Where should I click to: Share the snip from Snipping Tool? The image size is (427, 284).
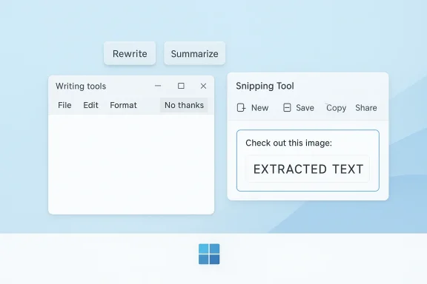[x=366, y=108]
